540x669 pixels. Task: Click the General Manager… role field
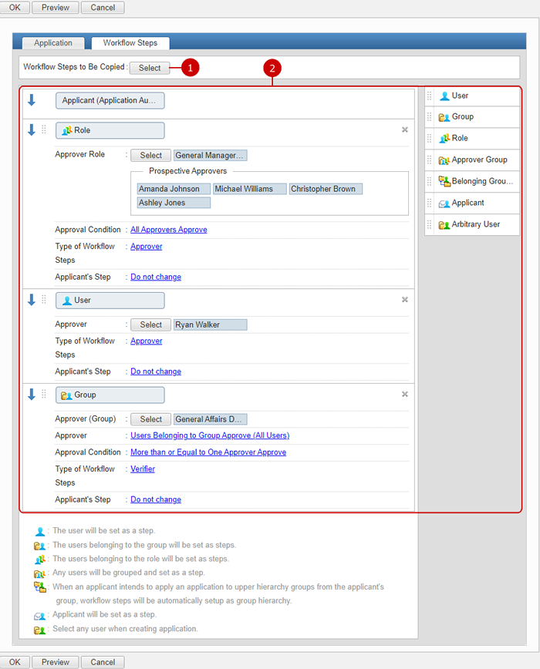[210, 156]
